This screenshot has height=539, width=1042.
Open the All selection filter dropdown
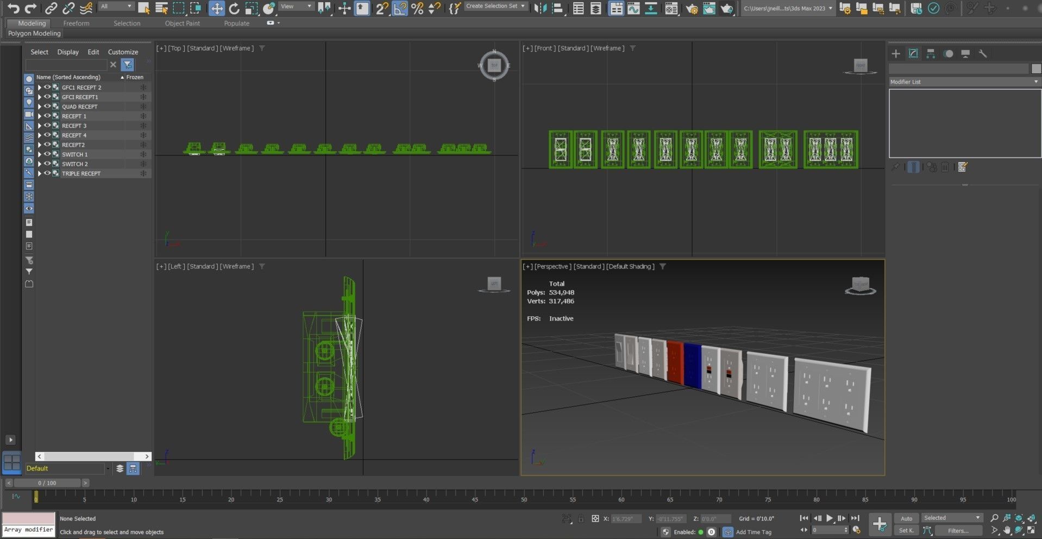pos(116,7)
